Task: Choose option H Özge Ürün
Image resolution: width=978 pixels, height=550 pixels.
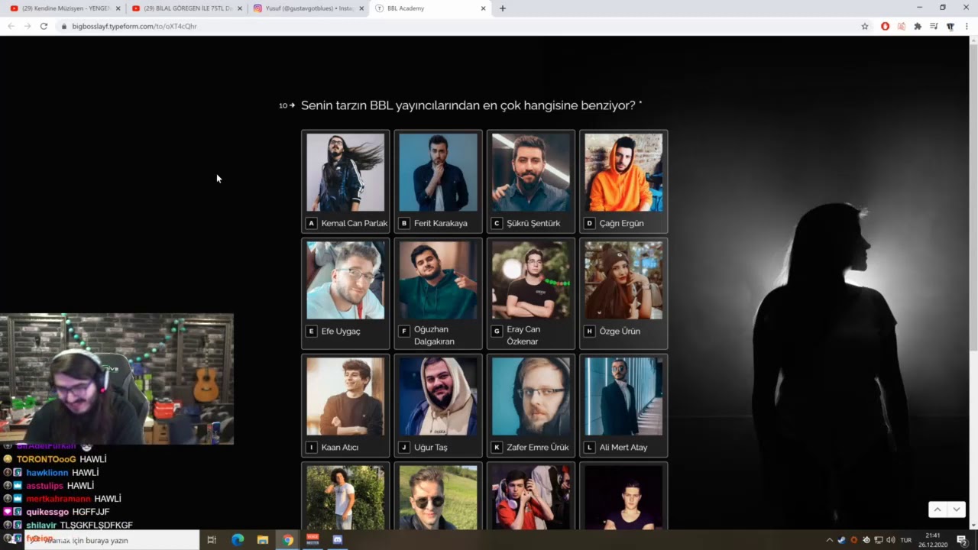Action: [623, 293]
